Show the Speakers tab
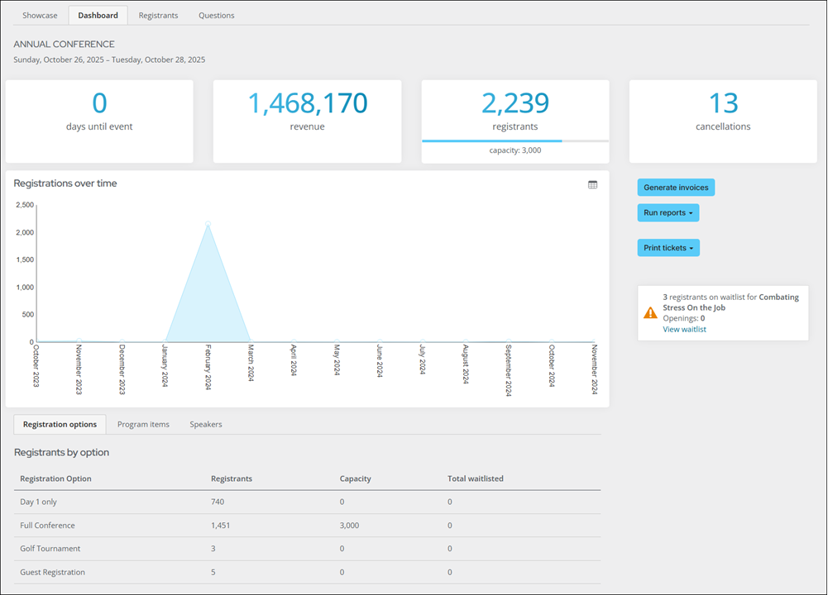 pos(205,424)
